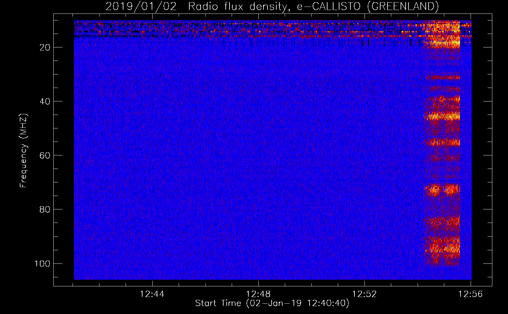Click the 12:44 time tick label
This screenshot has height=314, width=508.
[x=152, y=294]
